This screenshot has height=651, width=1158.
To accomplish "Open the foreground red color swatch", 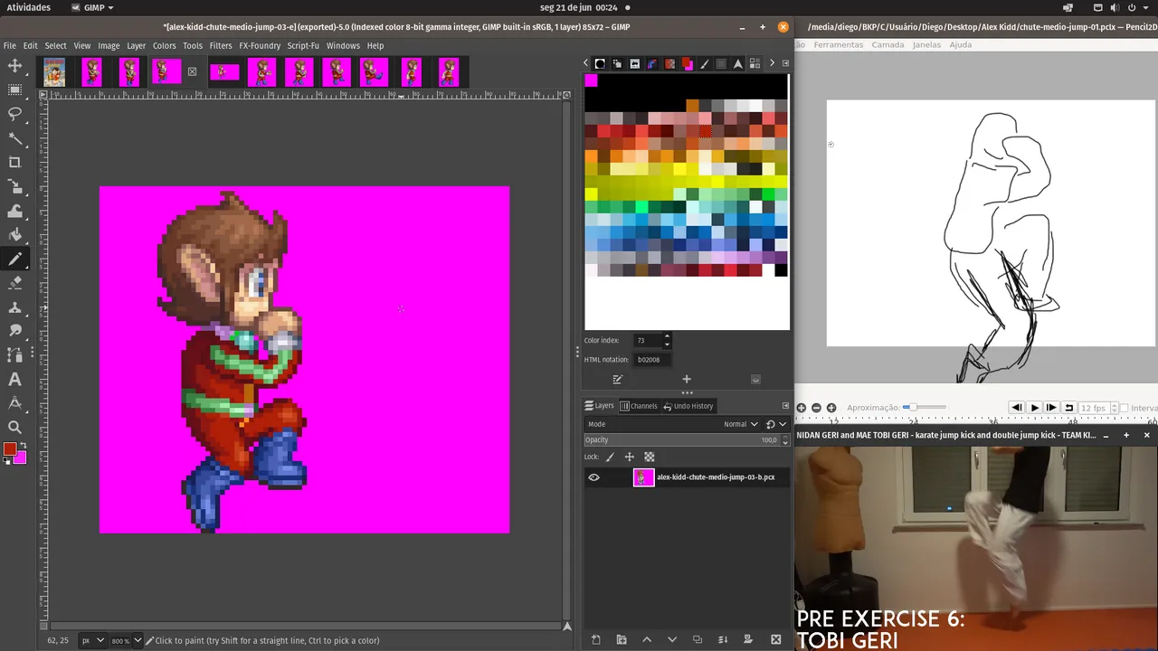I will click(x=9, y=449).
